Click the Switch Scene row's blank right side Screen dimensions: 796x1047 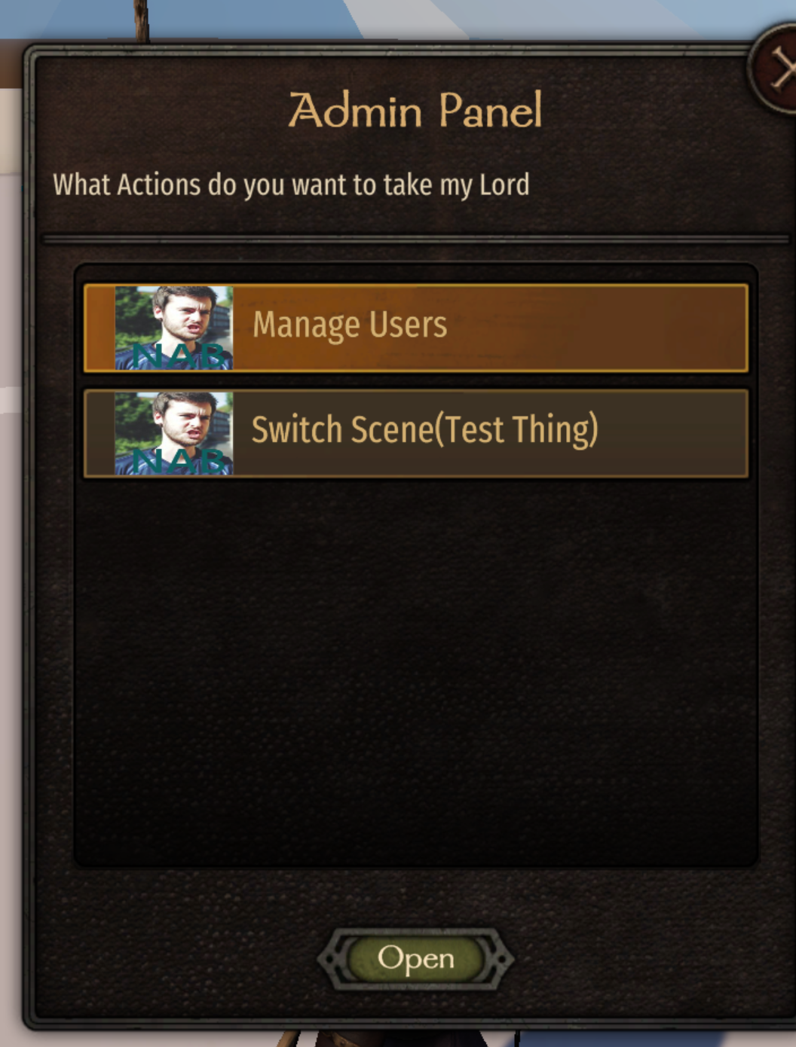tap(671, 433)
